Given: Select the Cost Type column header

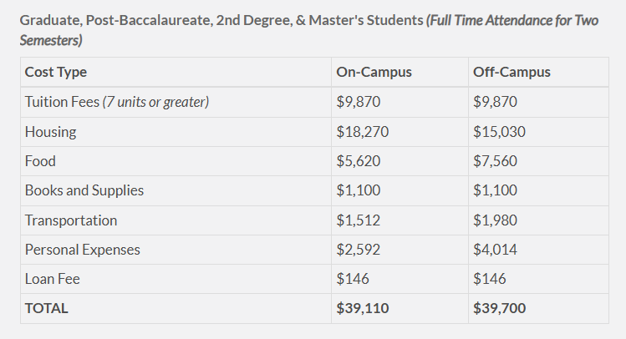Looking at the screenshot, I should (56, 73).
